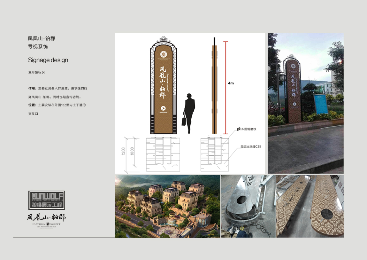Open the patterned panel fabrication photo

point(310,206)
